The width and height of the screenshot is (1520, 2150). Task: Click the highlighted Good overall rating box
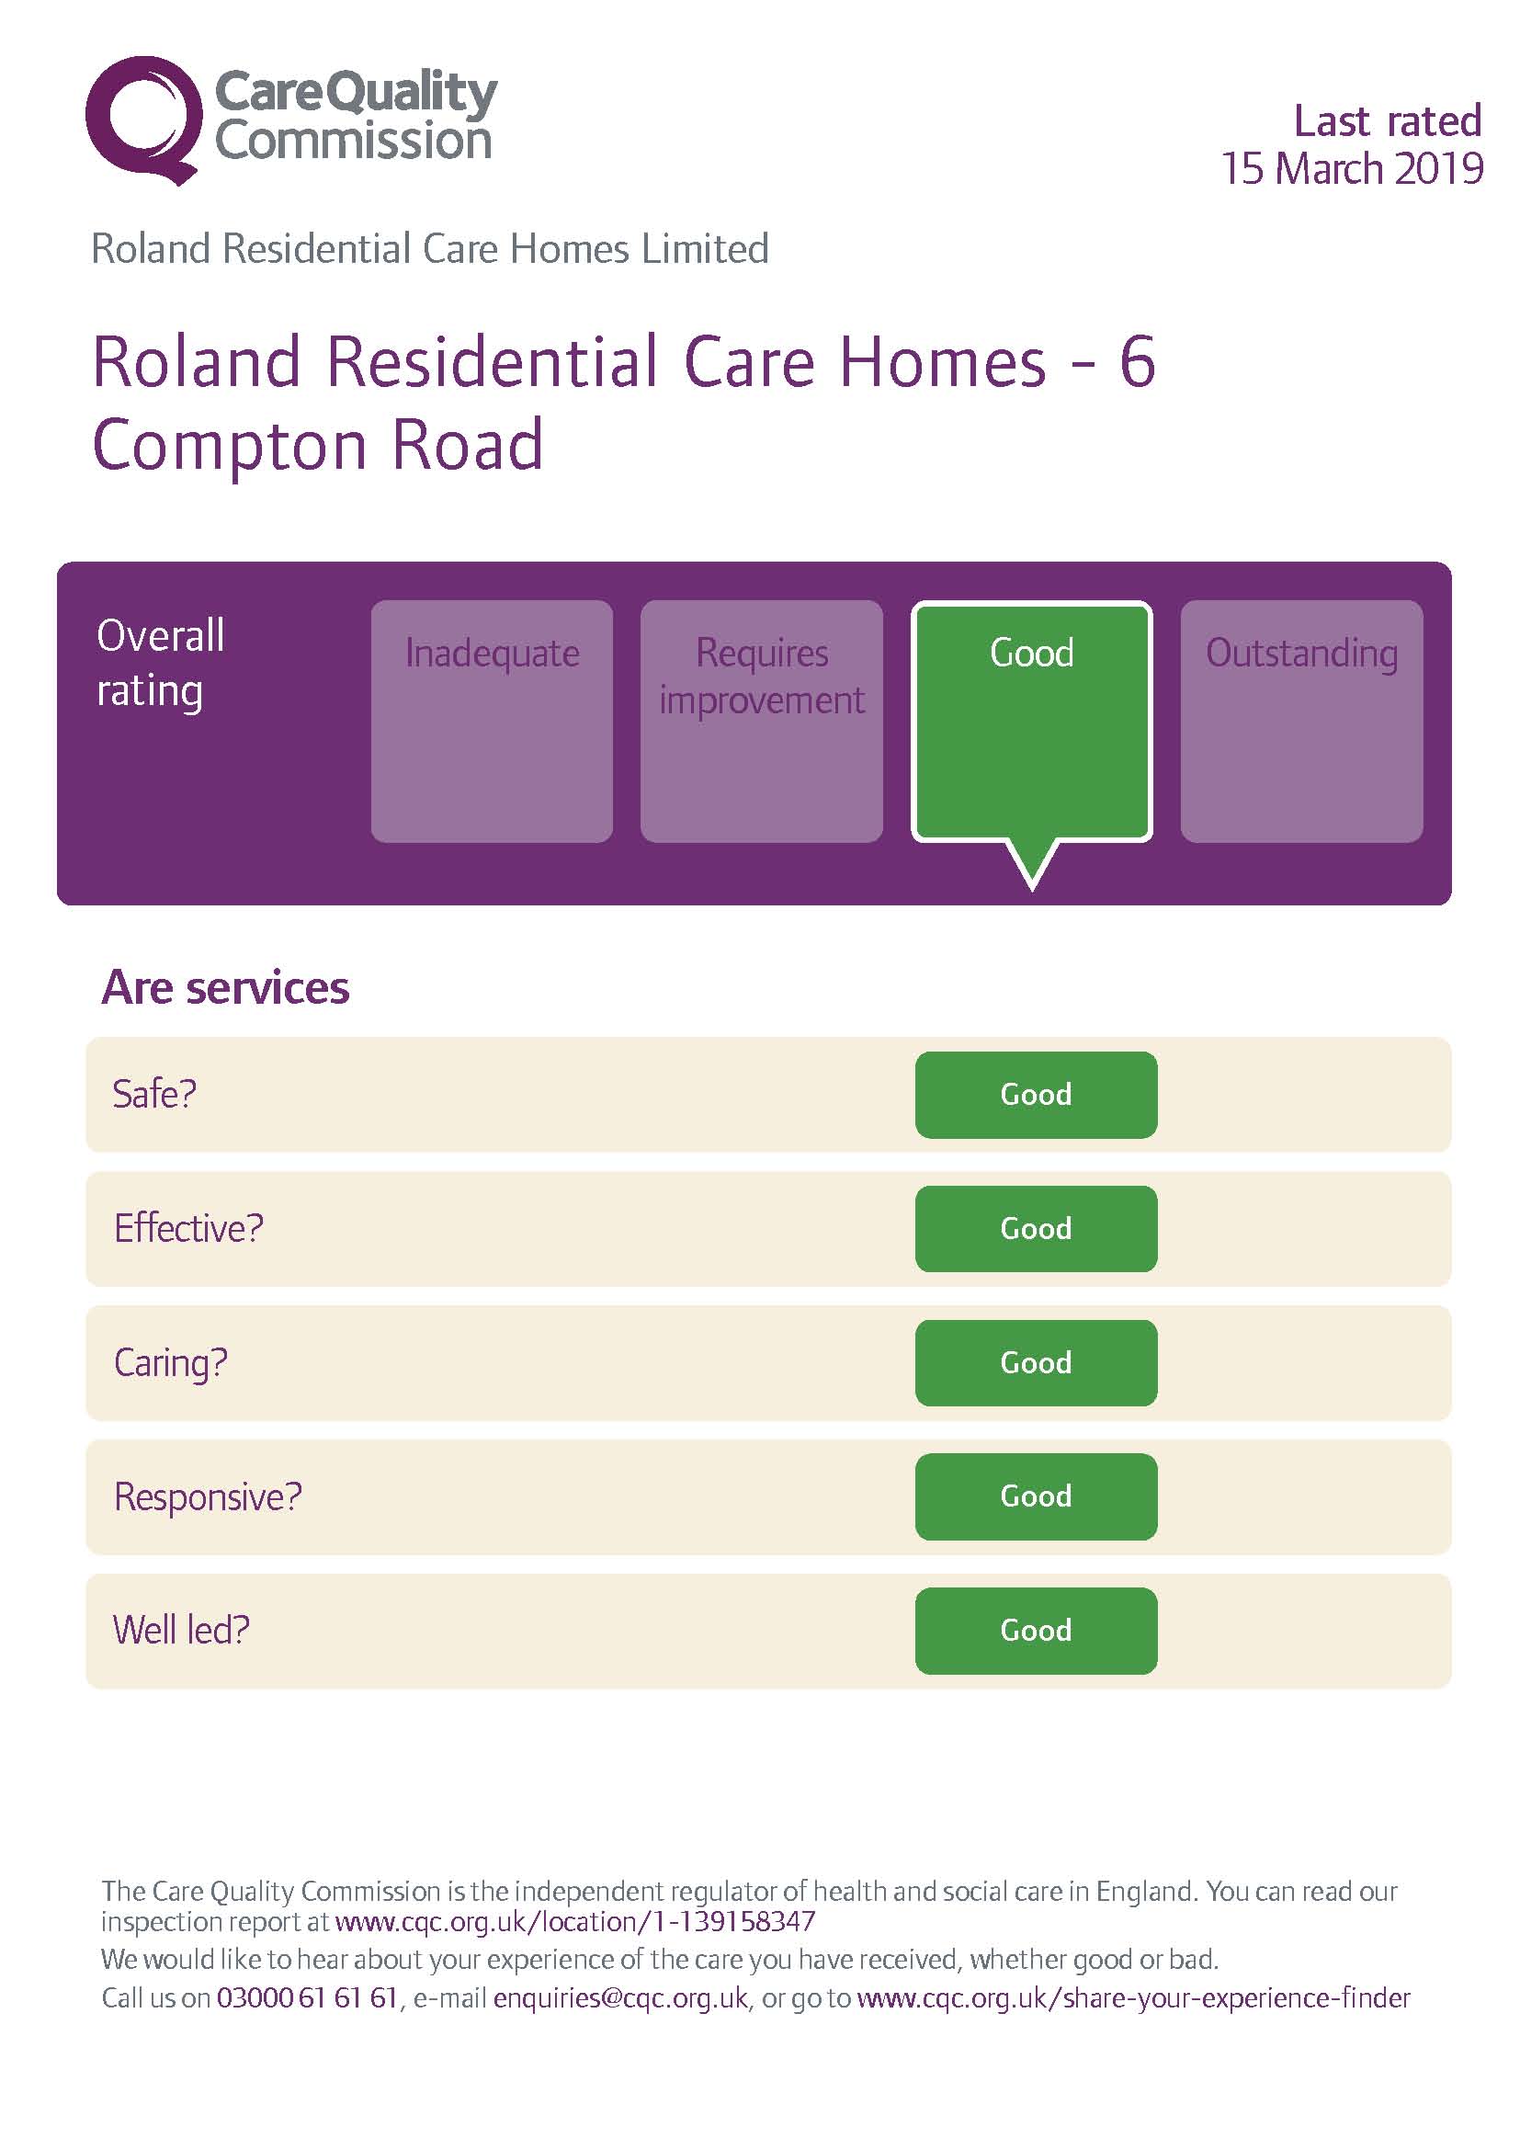1031,720
